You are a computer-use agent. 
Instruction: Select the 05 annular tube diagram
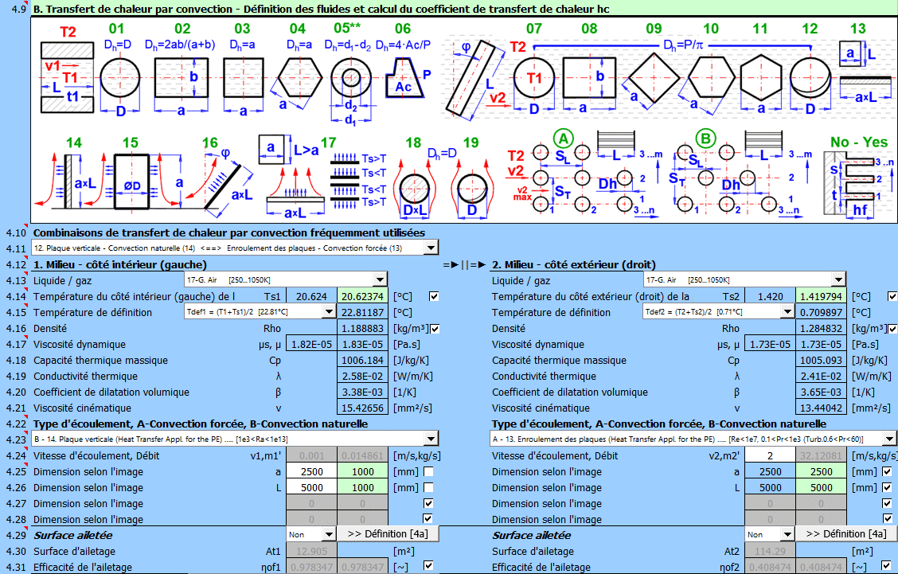(x=350, y=80)
